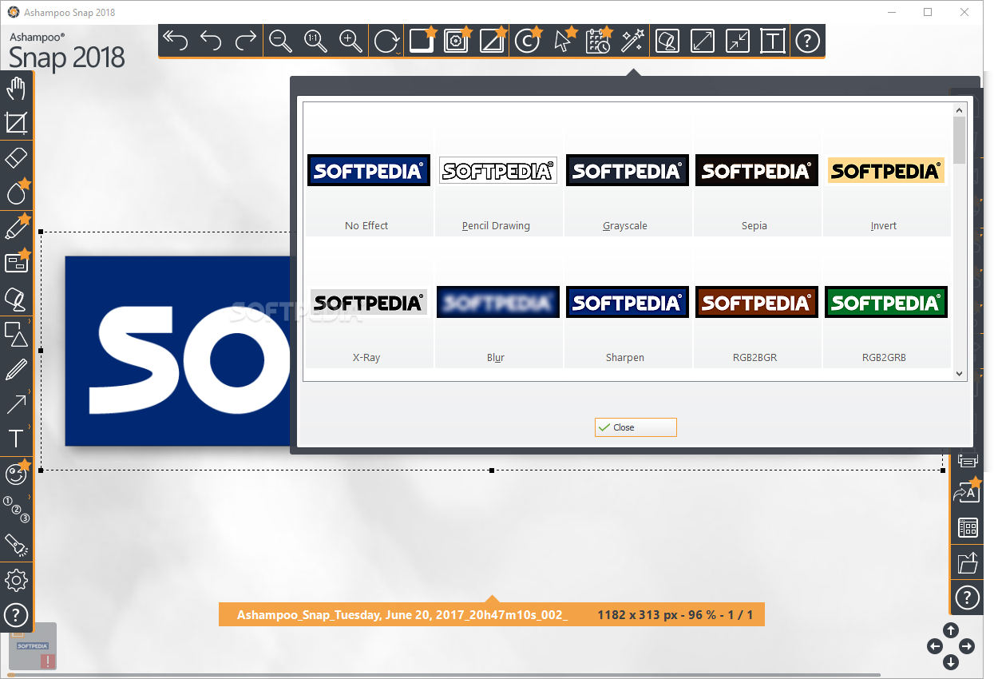Click effects list scroll up arrow
The image size is (998, 679).
960,109
